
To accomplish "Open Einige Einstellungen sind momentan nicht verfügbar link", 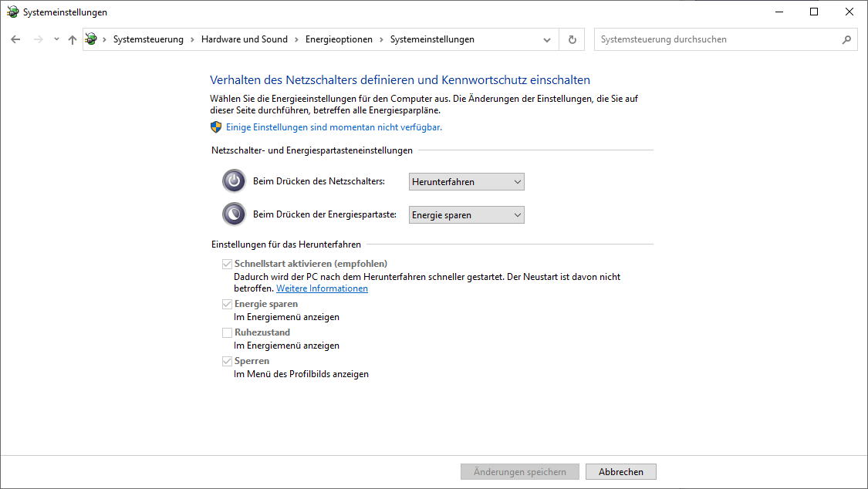I will tap(334, 127).
